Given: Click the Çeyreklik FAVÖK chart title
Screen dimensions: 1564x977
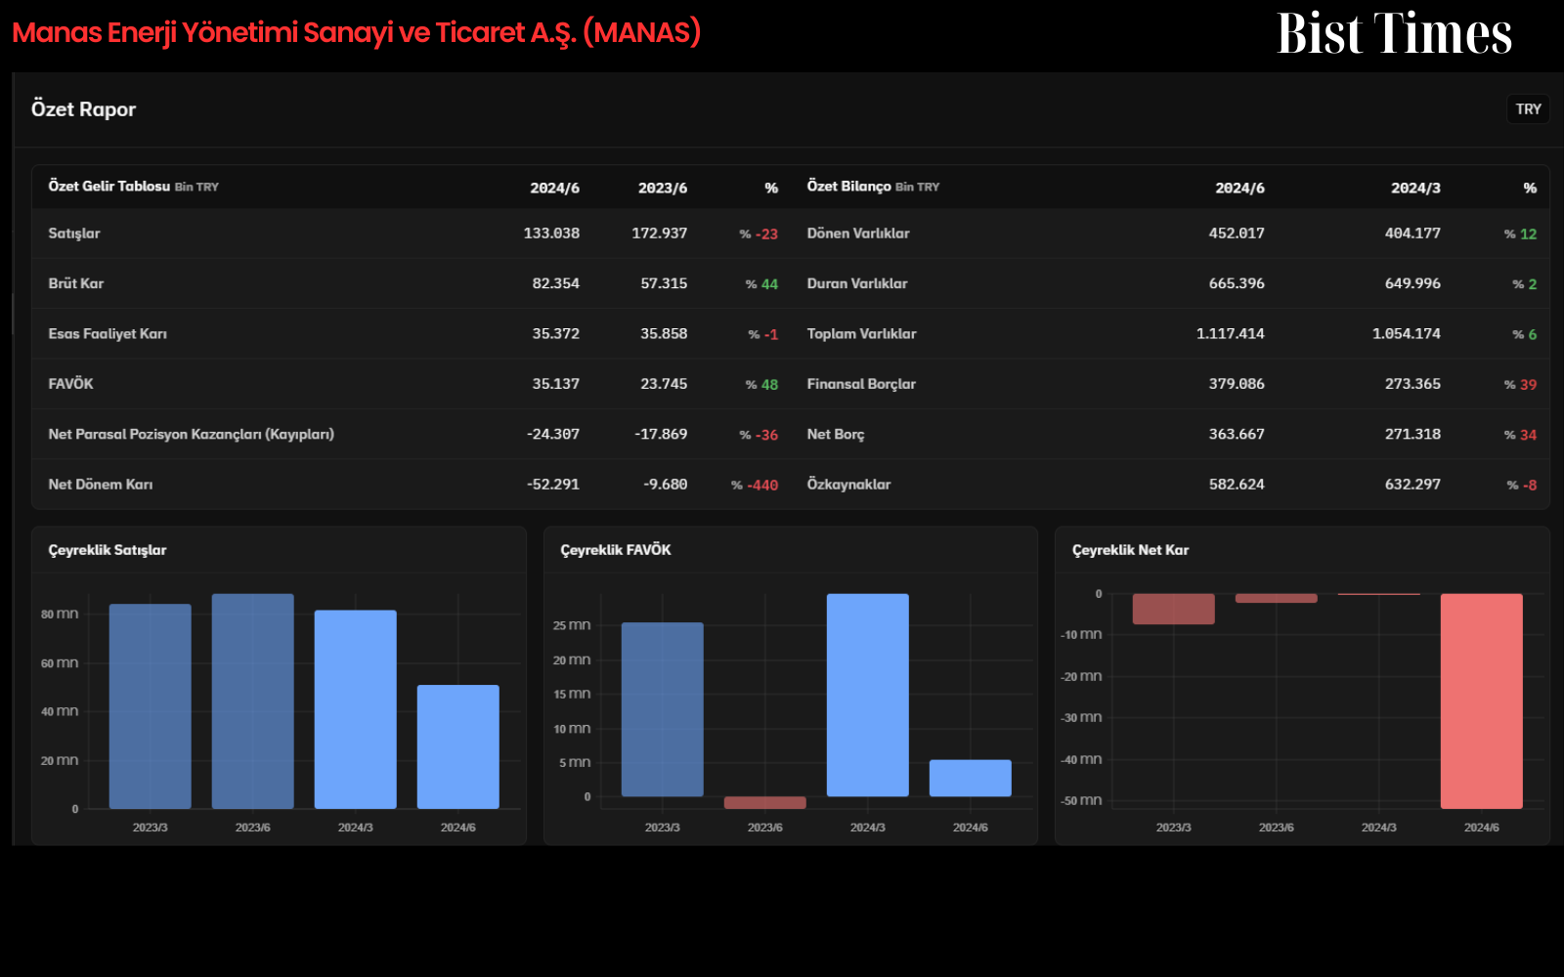Looking at the screenshot, I should (x=616, y=550).
